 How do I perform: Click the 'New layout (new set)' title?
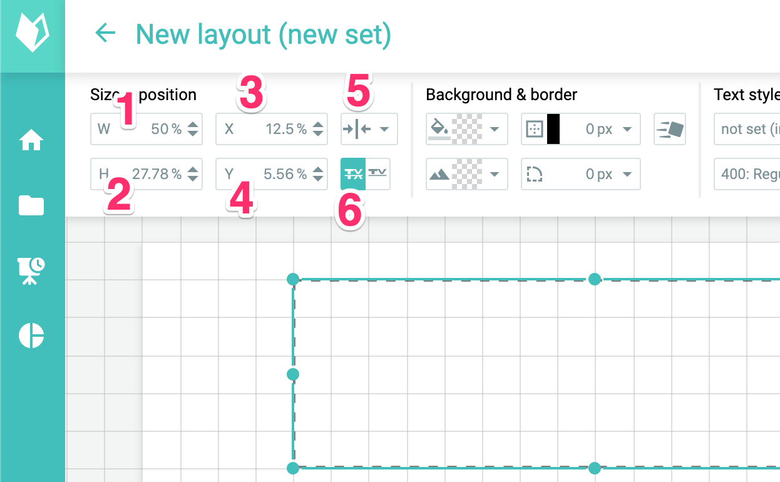click(x=264, y=34)
